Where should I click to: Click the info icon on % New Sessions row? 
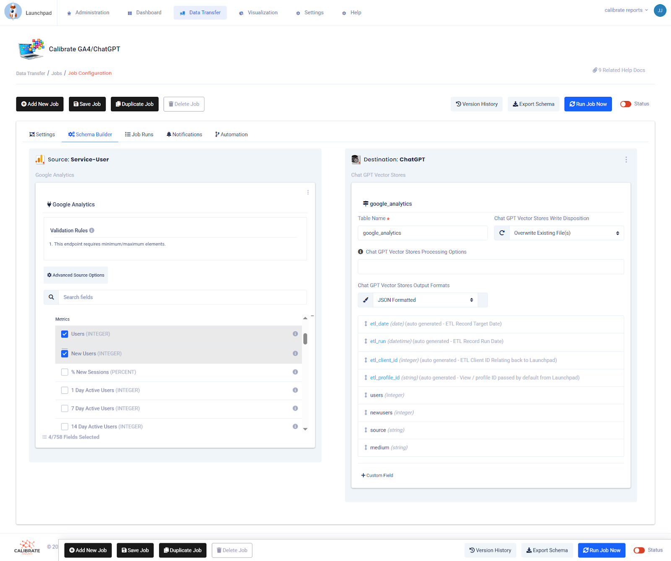tap(295, 372)
